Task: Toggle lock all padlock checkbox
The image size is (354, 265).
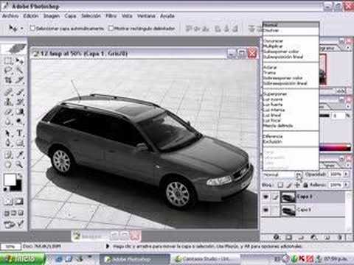Action: pyautogui.click(x=305, y=185)
